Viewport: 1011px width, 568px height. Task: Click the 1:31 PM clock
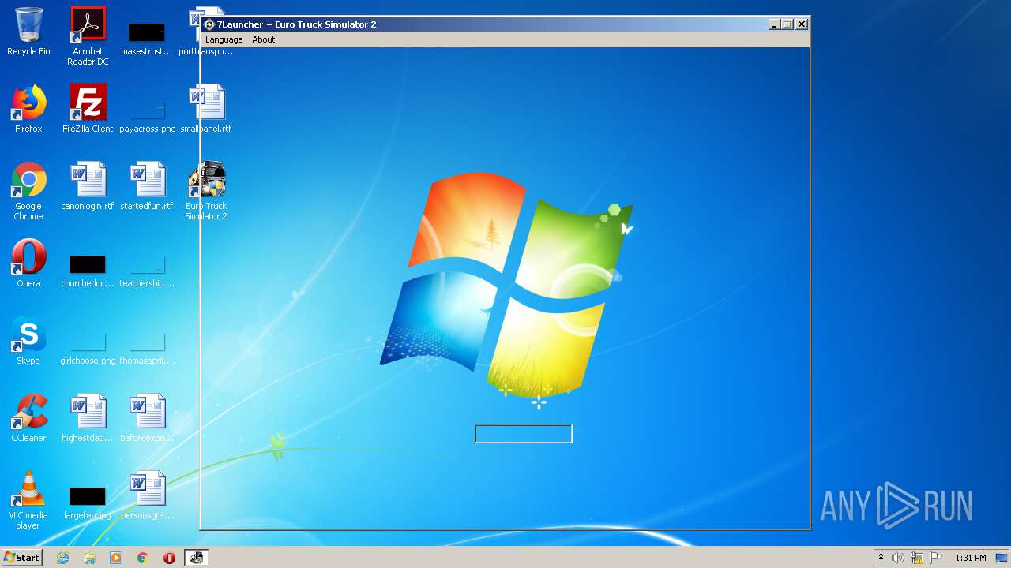[x=971, y=558]
